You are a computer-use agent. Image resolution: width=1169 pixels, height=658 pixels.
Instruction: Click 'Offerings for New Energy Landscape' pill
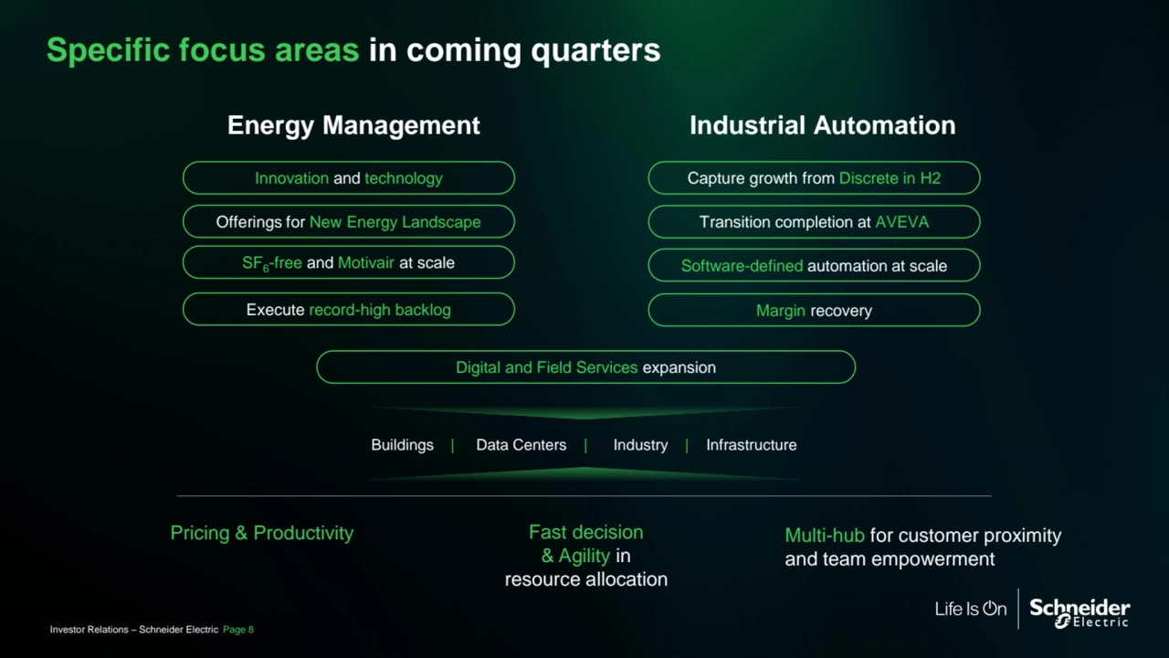tap(349, 222)
